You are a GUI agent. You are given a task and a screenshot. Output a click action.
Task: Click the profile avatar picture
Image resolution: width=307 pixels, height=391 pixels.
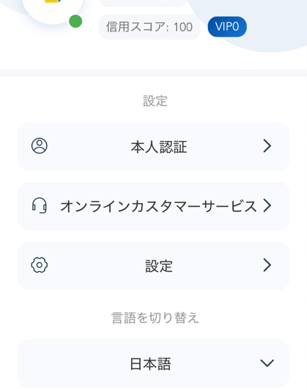pyautogui.click(x=52, y=10)
